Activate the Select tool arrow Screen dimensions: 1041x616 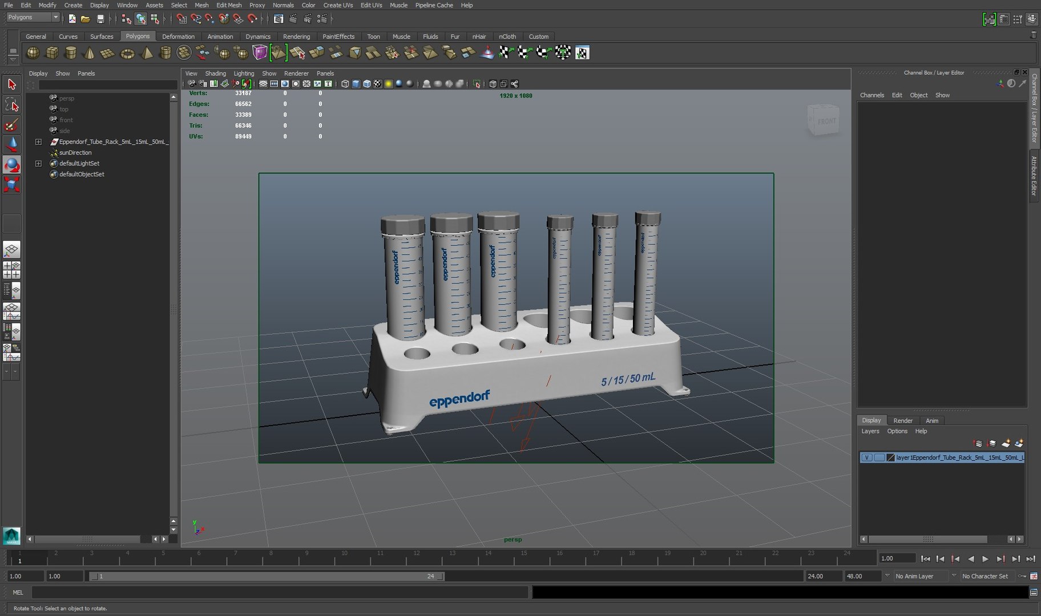coord(11,84)
